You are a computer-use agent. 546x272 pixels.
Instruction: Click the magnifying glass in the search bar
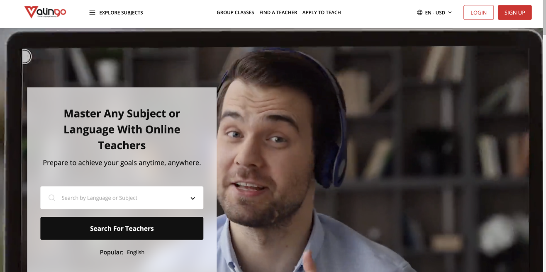pos(51,198)
